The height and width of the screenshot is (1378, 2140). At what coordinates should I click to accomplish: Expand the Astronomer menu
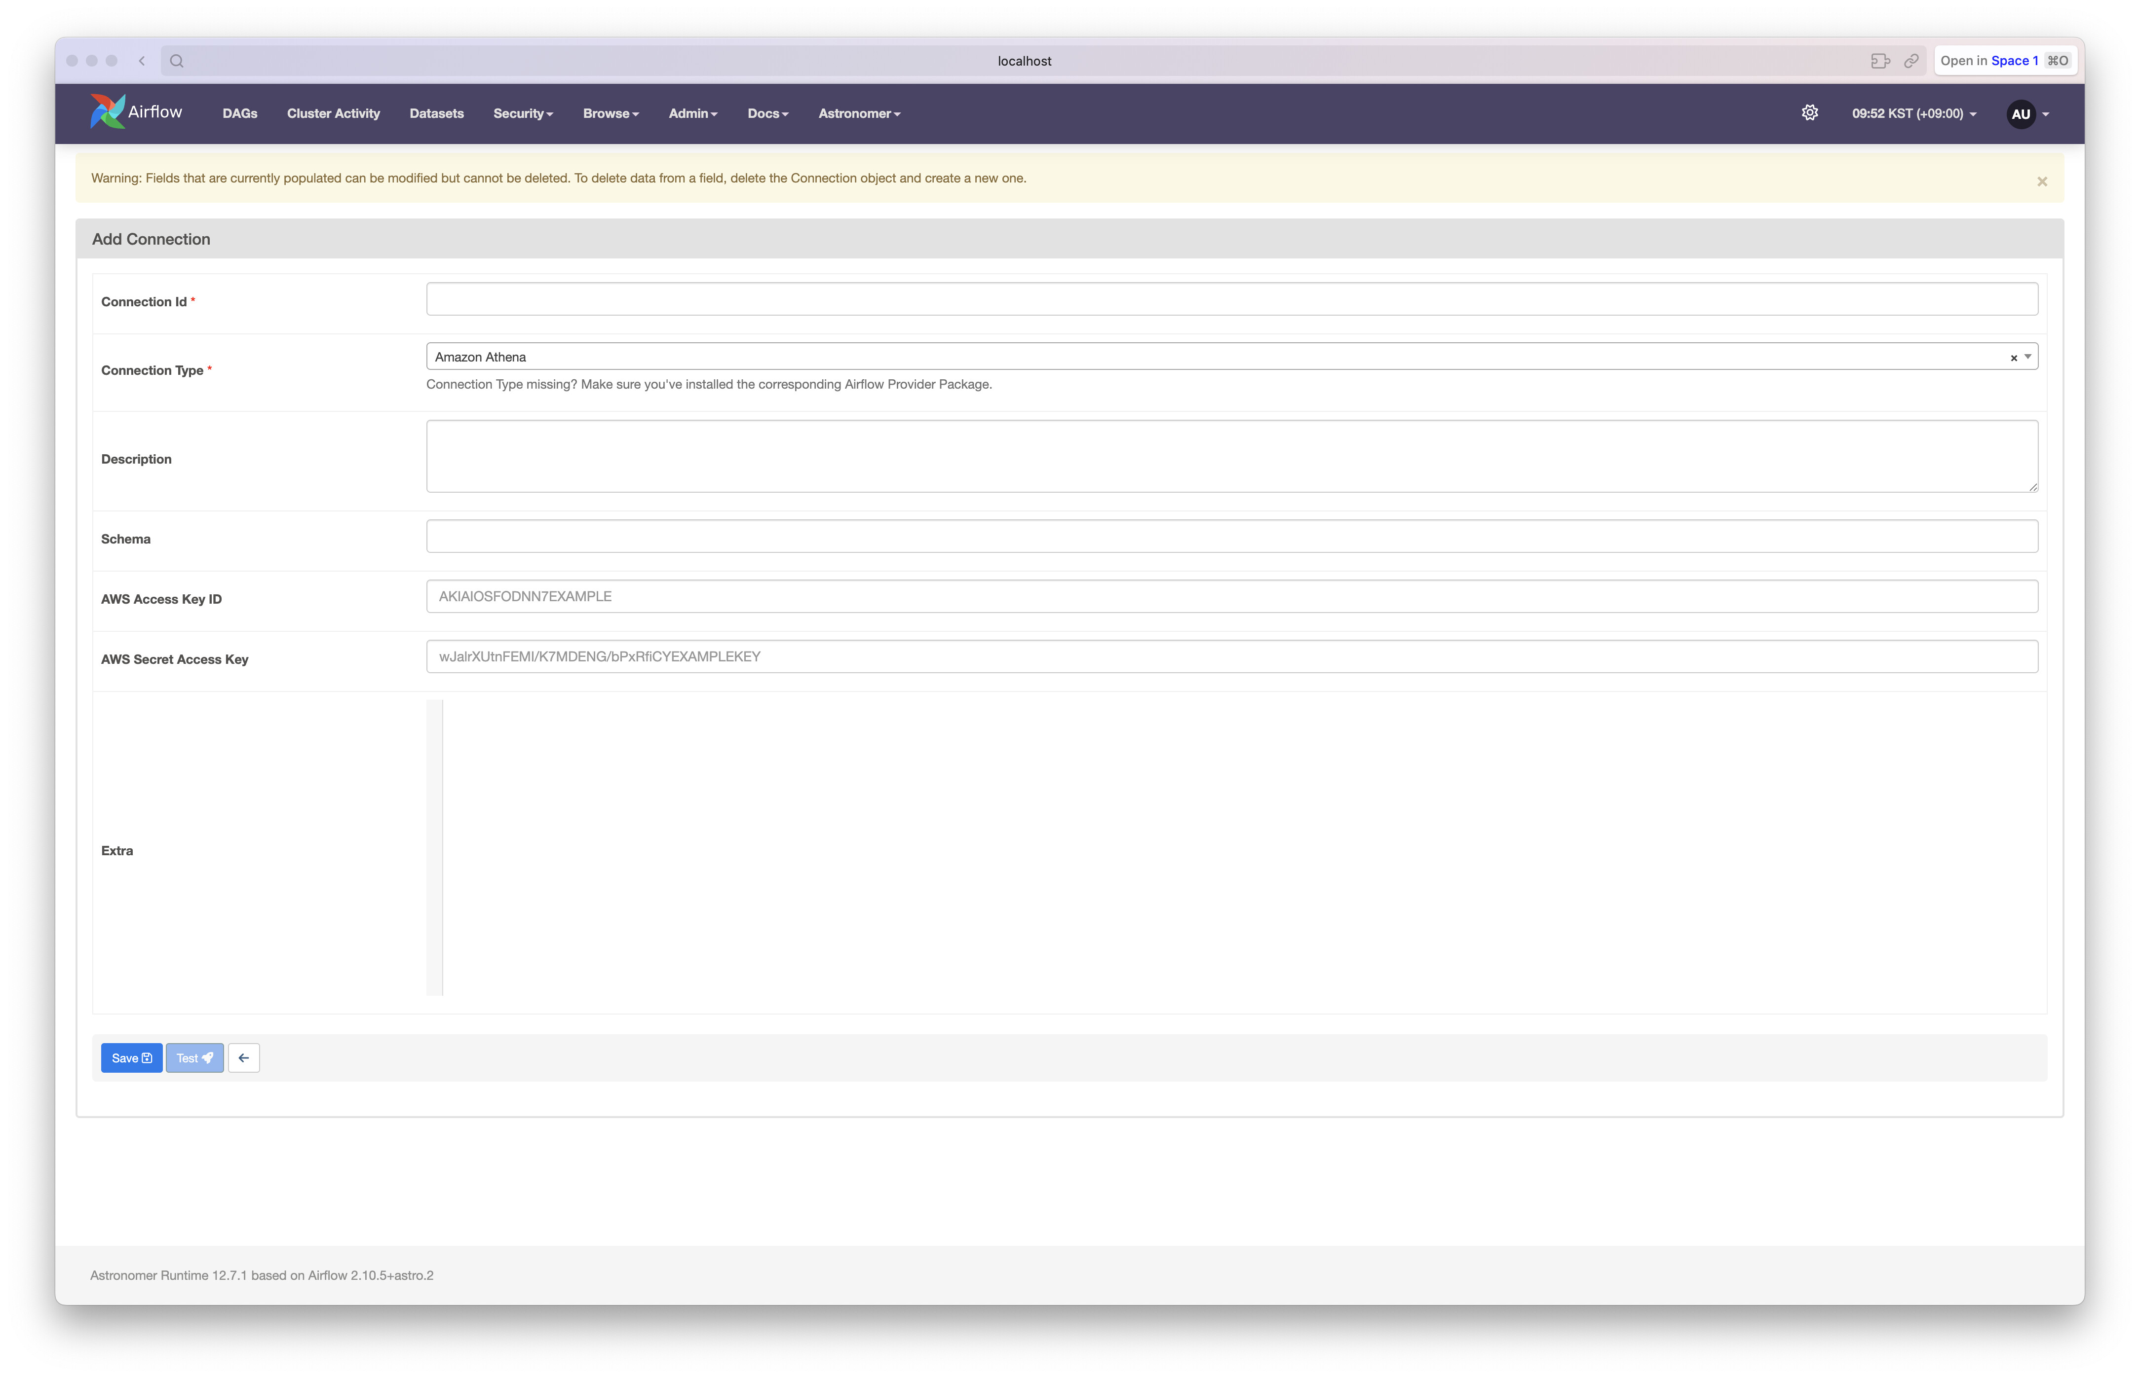pos(859,113)
